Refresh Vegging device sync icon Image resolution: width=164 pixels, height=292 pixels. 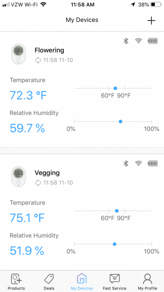click(x=38, y=182)
